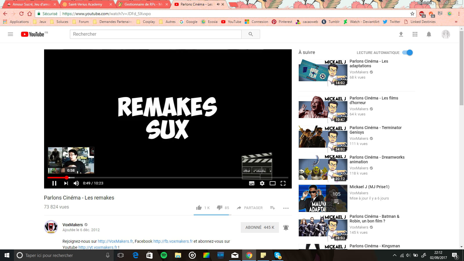Viewport: 464px width, 261px height.
Task: Open the Jeux bookmarks folder
Action: tap(40, 22)
